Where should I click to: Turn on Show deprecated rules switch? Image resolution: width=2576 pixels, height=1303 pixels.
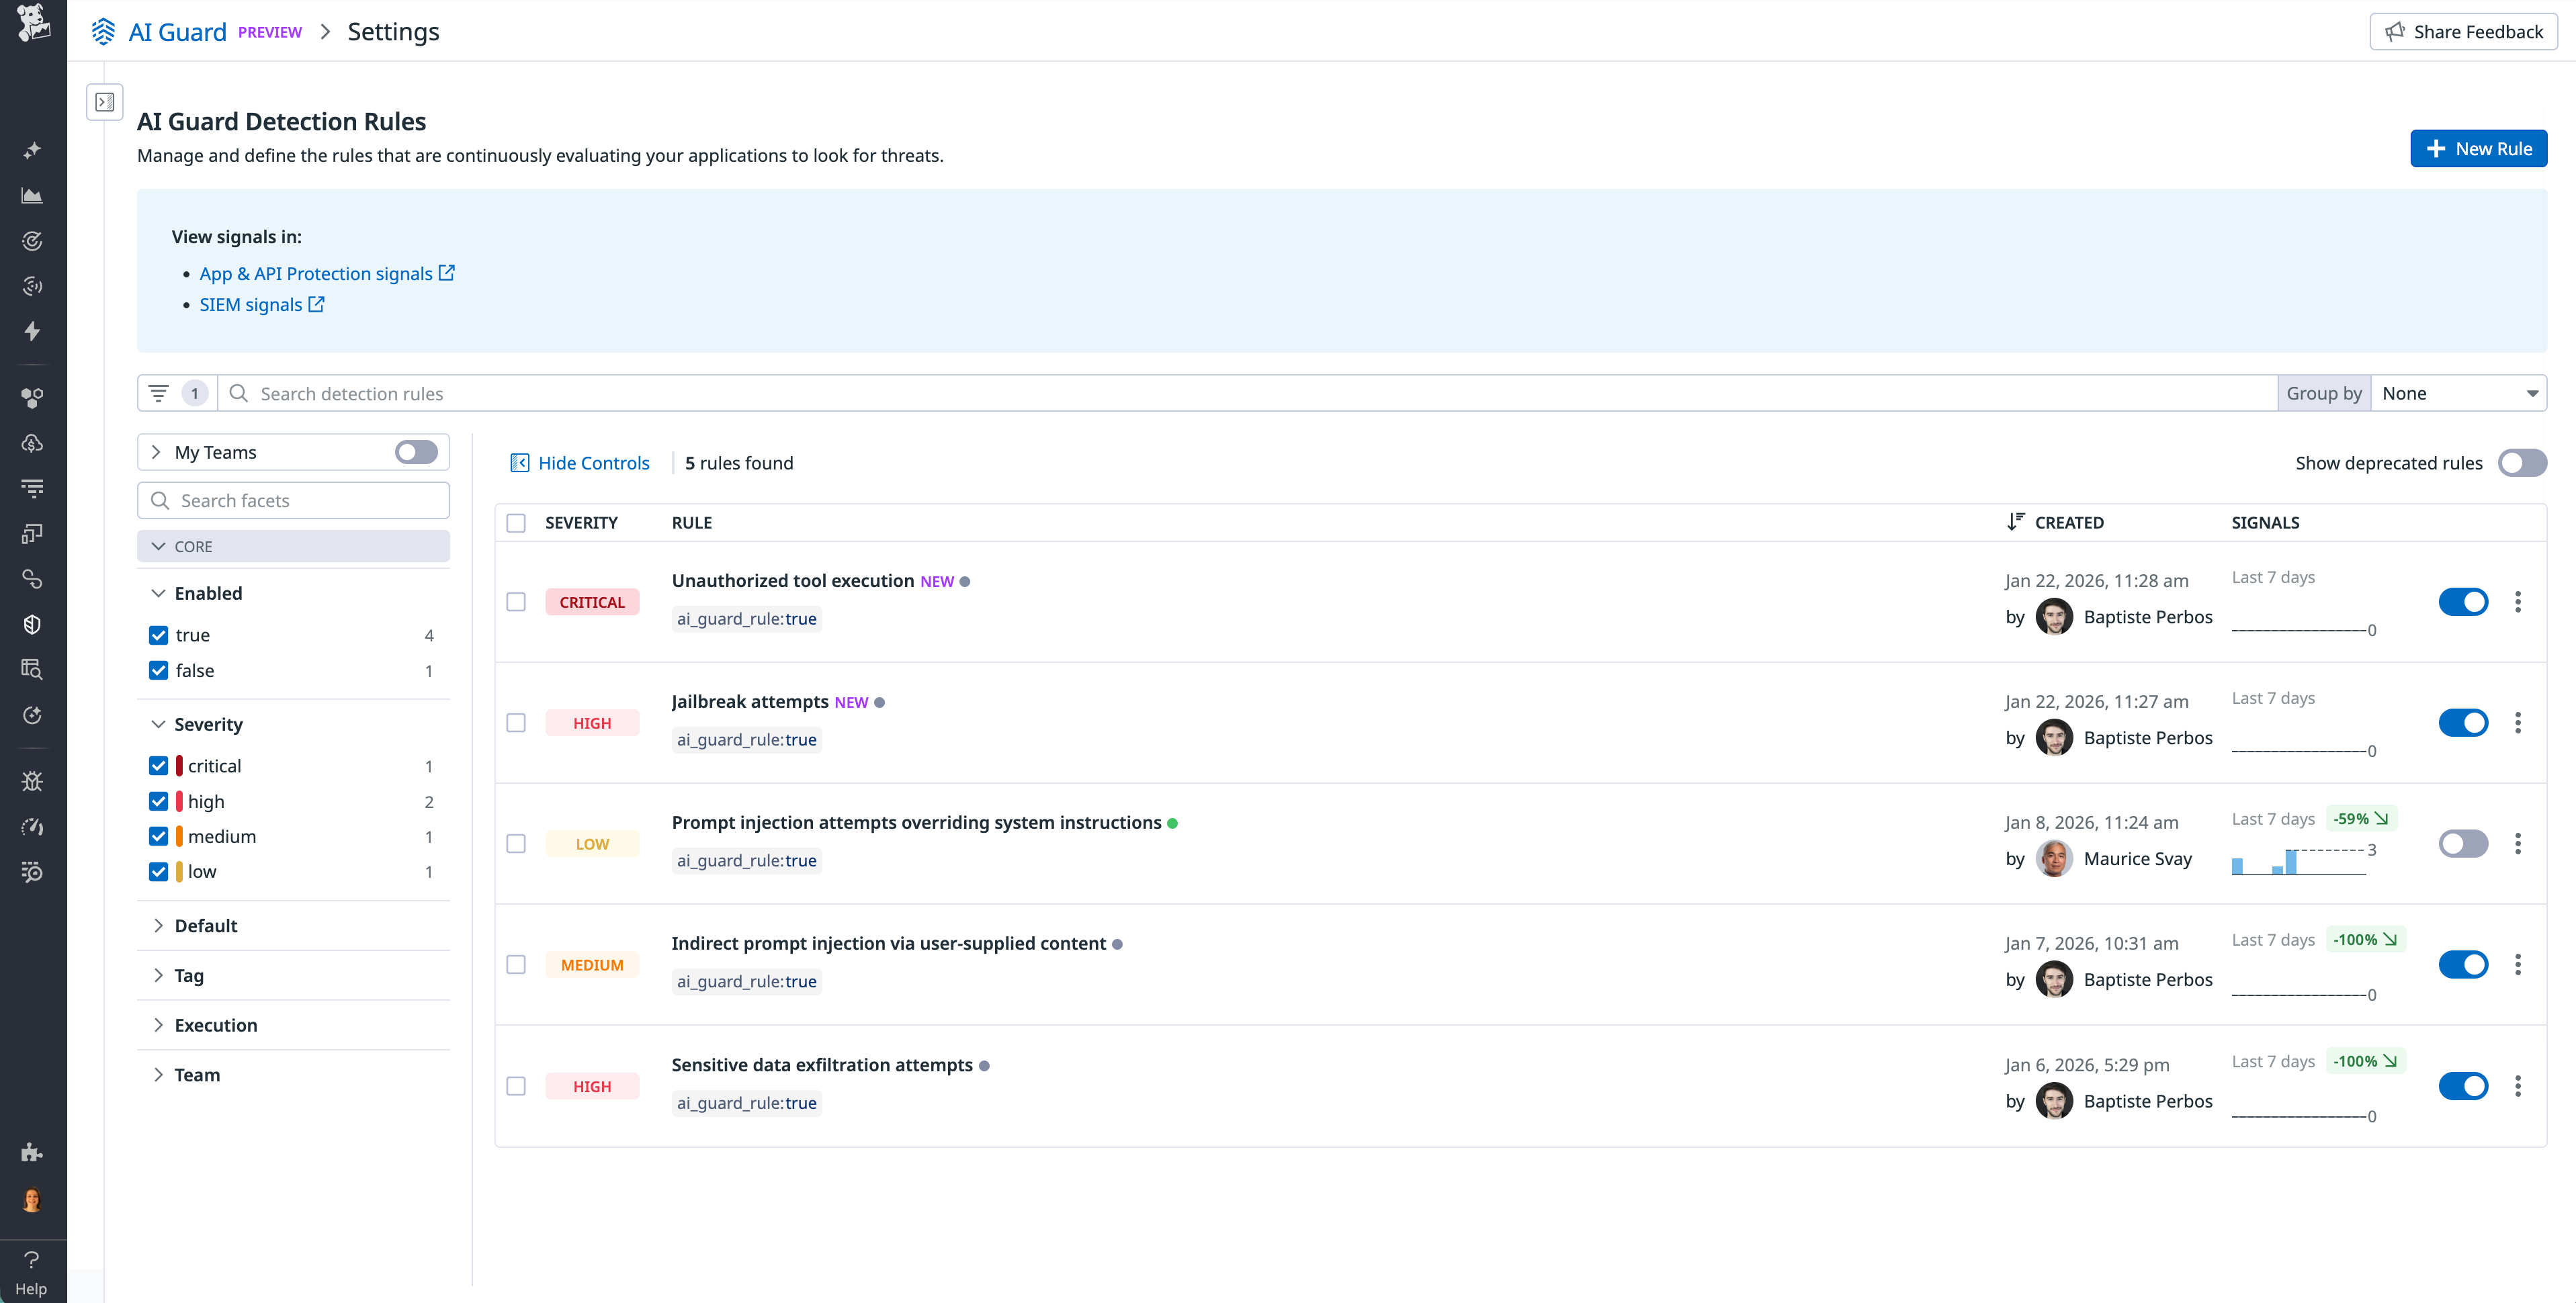pos(2521,463)
